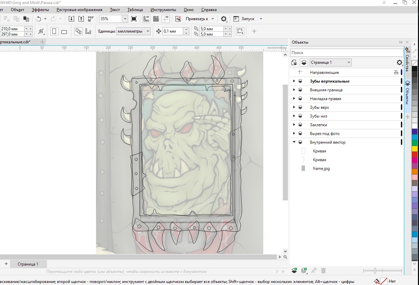Collapse the Внутренний вектор layer
Screen dimensions: 419x285
pos(294,142)
